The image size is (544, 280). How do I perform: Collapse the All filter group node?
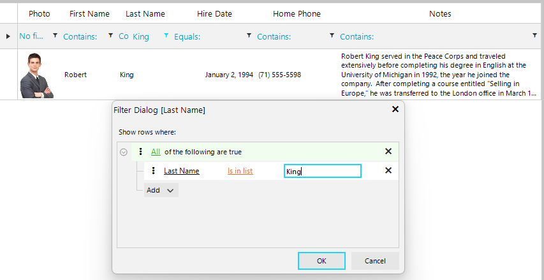point(124,152)
